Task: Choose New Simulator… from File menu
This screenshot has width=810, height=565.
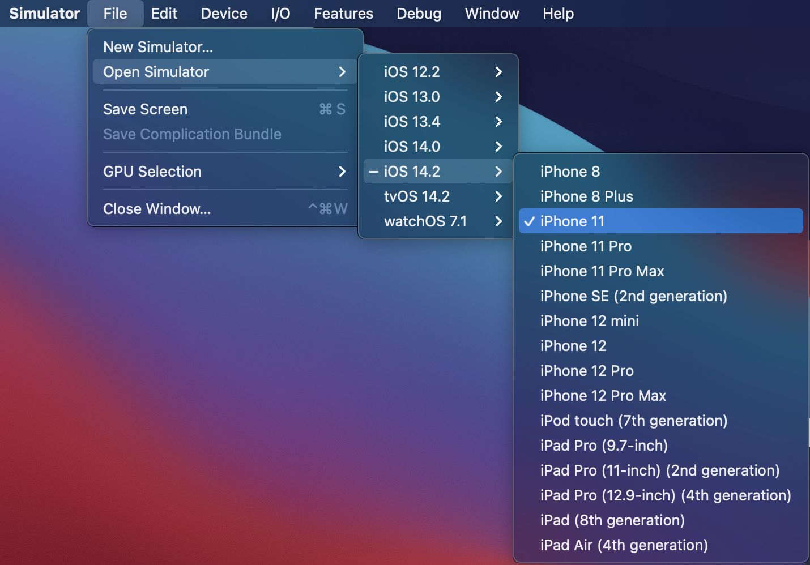Action: coord(225,47)
